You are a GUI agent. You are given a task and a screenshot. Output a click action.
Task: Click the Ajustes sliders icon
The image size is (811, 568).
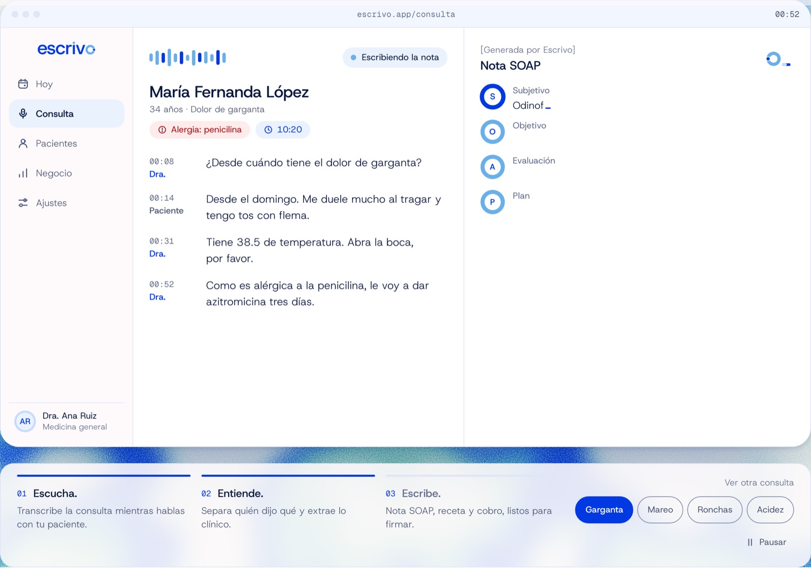point(23,203)
